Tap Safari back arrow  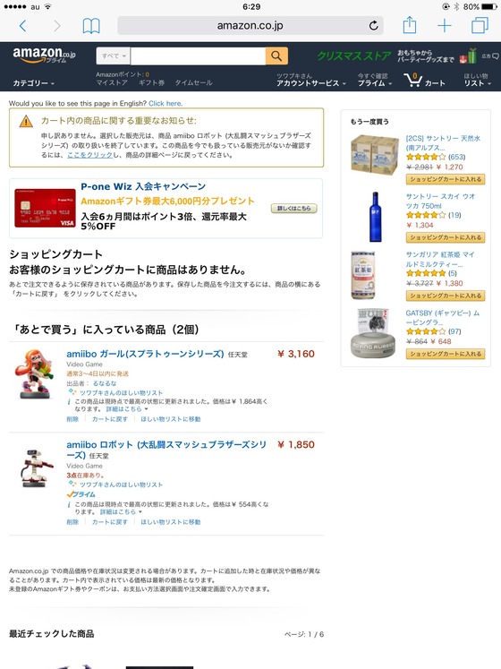(23, 26)
